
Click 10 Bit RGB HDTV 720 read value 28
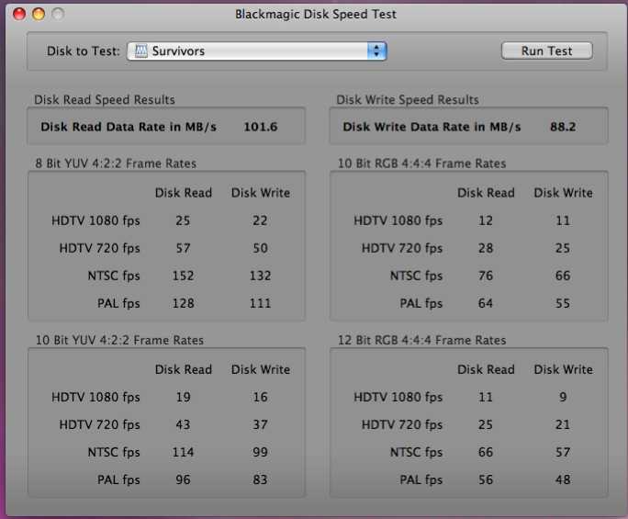click(x=486, y=248)
